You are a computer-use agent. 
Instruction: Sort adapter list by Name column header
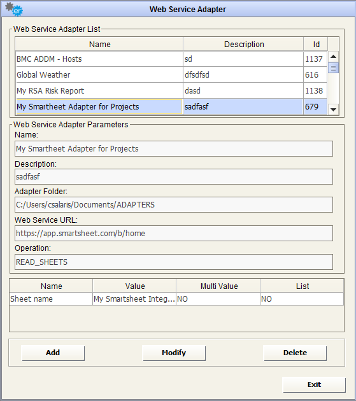pyautogui.click(x=99, y=45)
